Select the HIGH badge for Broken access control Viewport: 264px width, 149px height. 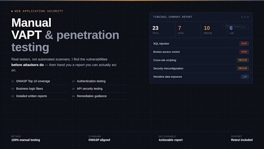(244, 52)
